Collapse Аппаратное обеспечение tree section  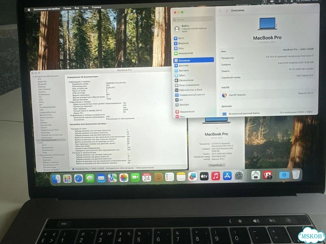click(33, 77)
